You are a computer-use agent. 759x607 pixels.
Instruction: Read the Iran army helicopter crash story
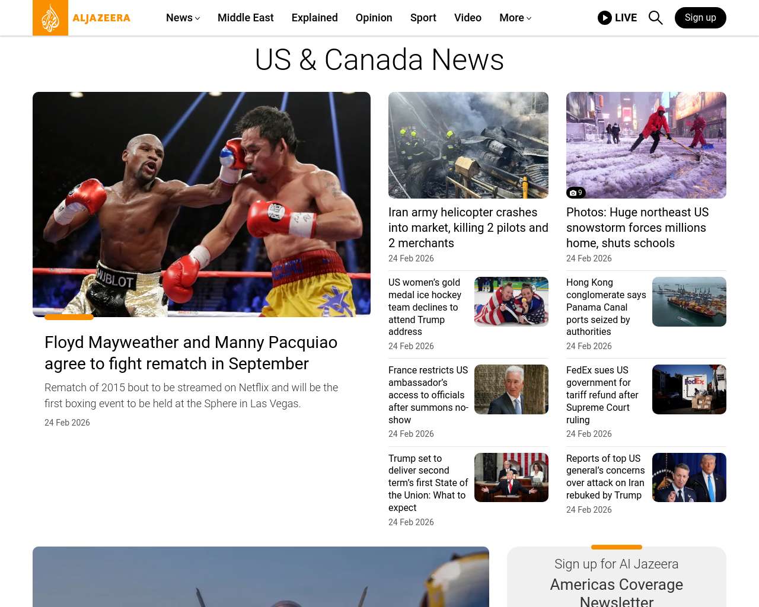(x=468, y=228)
